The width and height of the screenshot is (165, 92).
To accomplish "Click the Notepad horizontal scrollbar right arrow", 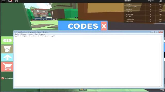I will 160,87.
